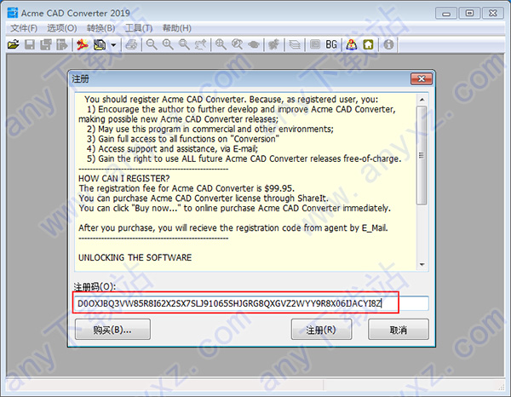Click the 购买(B)... buy button
The image size is (511, 397).
click(112, 330)
